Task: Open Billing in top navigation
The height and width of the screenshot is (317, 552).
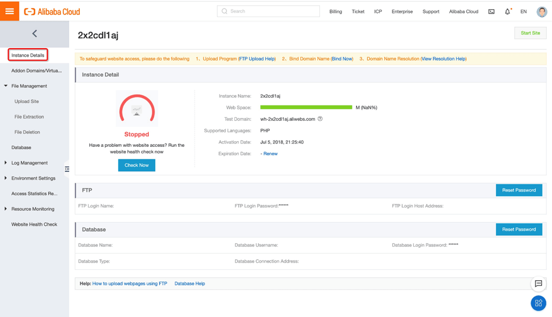Action: 335,11
